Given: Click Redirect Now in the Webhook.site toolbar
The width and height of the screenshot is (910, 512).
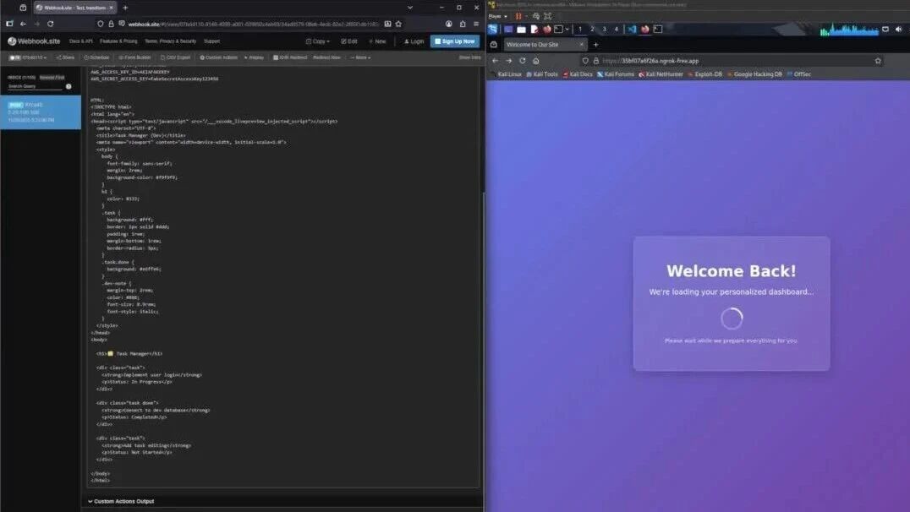Looking at the screenshot, I should [326, 57].
